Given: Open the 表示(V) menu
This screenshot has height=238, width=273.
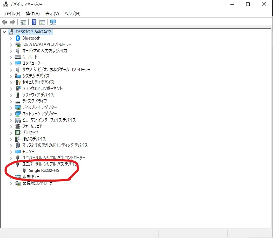Looking at the screenshot, I should coord(52,13).
